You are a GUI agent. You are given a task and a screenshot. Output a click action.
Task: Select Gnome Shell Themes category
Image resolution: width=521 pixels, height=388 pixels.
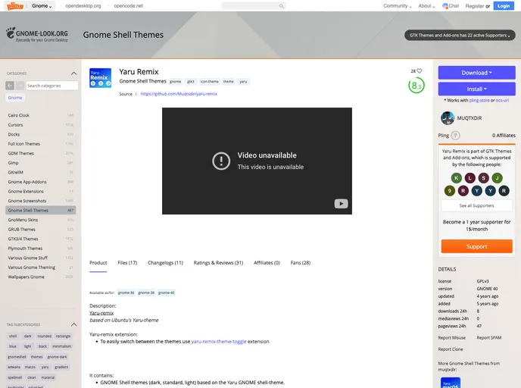[41, 210]
